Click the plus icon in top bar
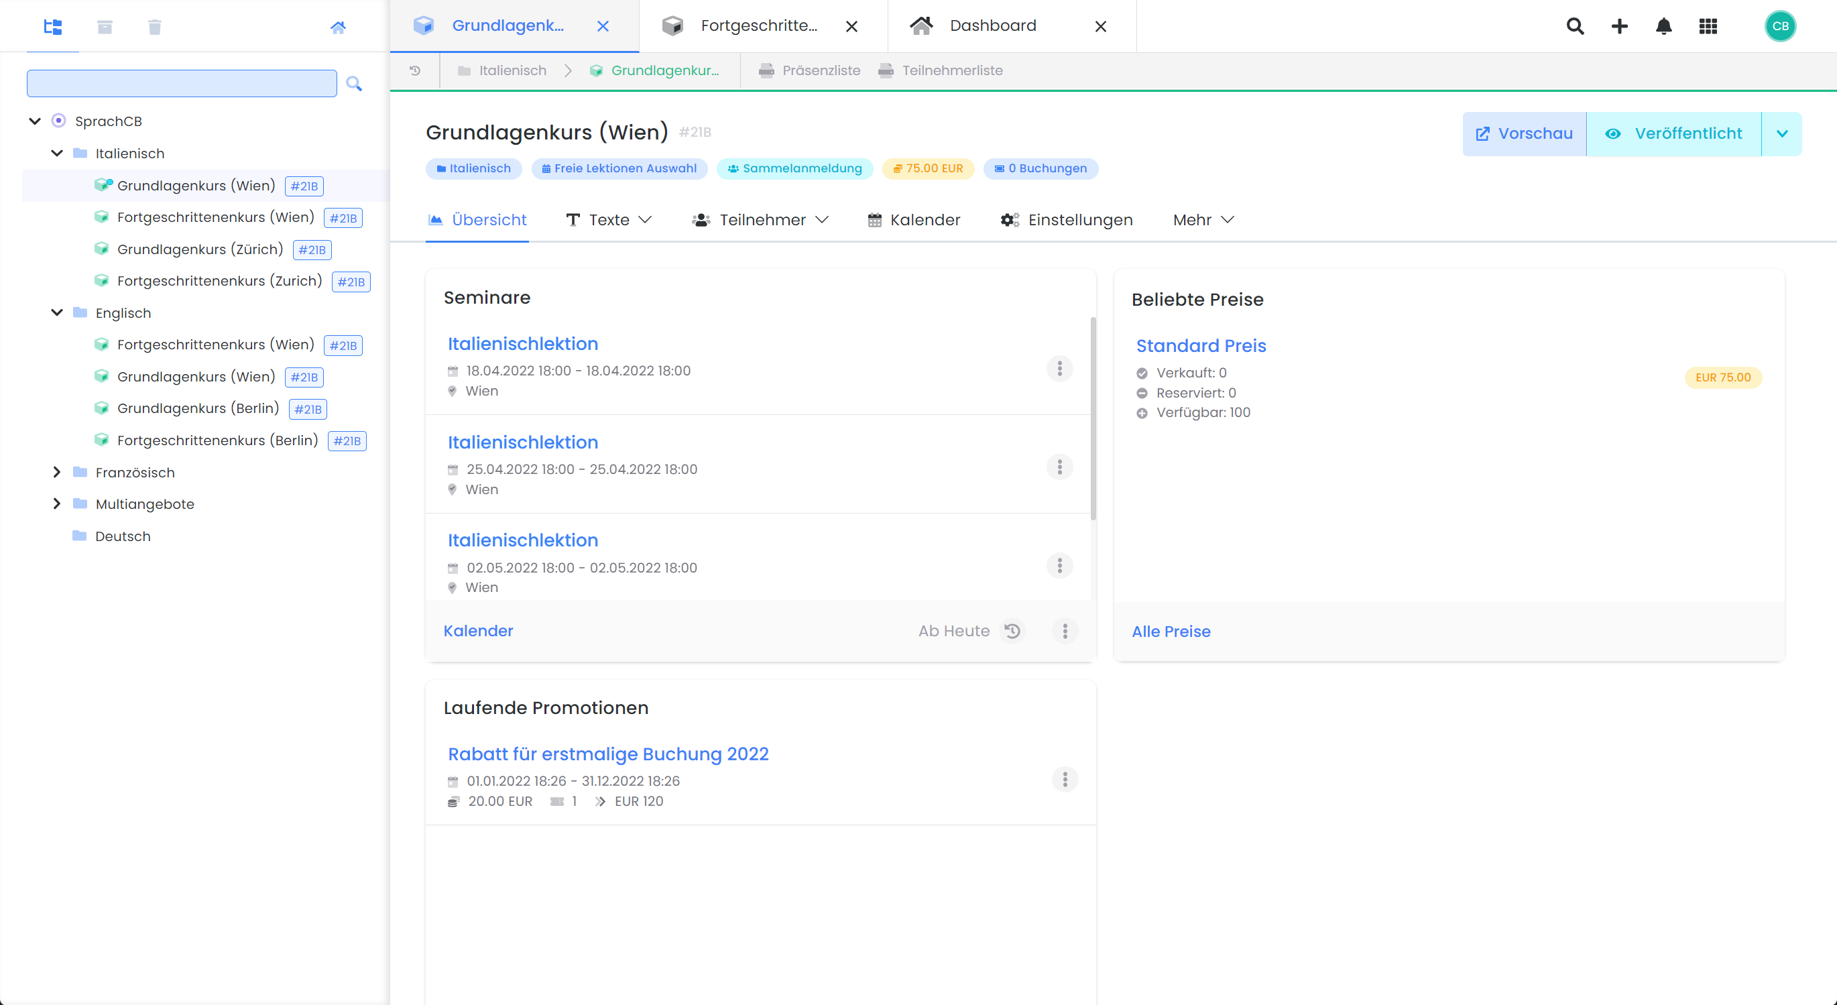Viewport: 1837px width, 1005px height. point(1620,26)
